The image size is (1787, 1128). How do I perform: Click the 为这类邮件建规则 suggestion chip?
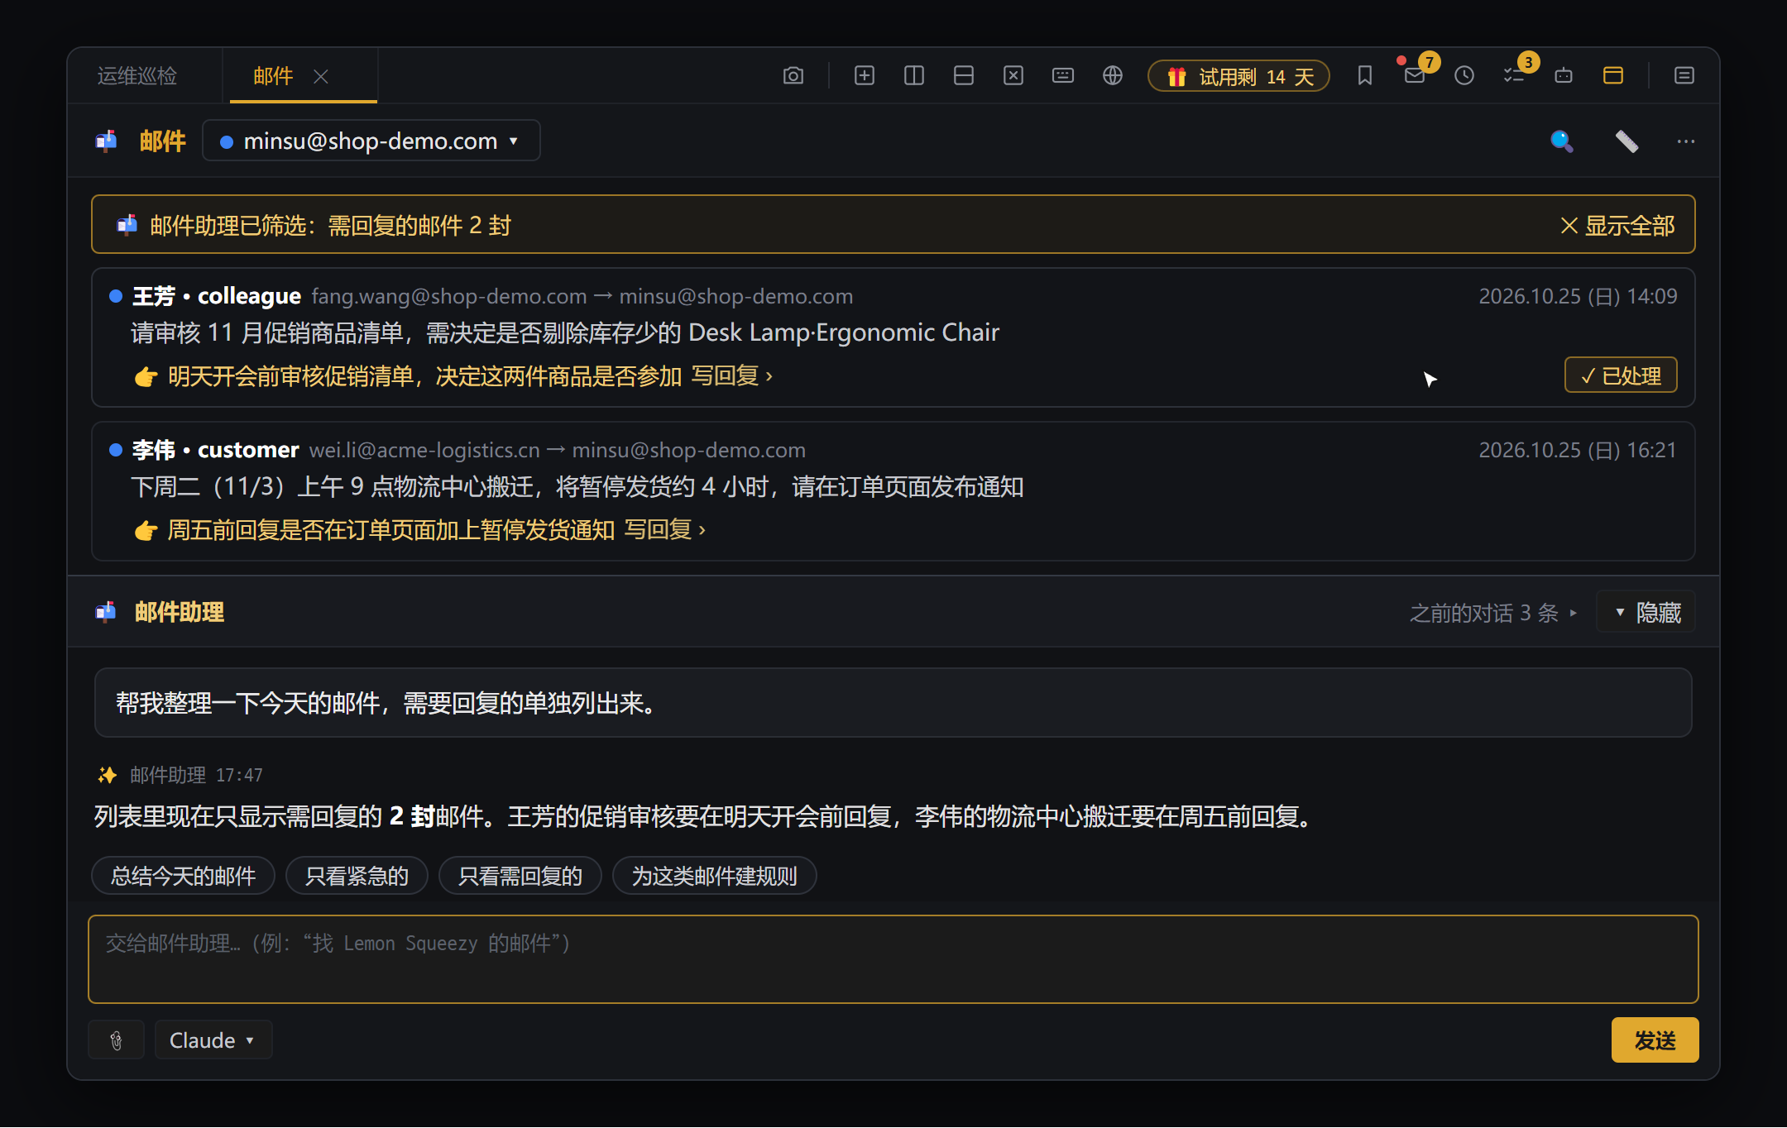[714, 876]
